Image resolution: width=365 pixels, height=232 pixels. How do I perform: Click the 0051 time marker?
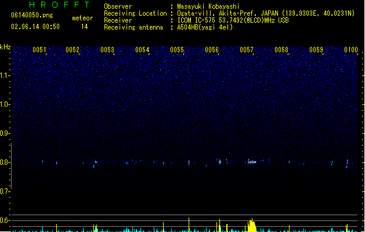point(39,50)
